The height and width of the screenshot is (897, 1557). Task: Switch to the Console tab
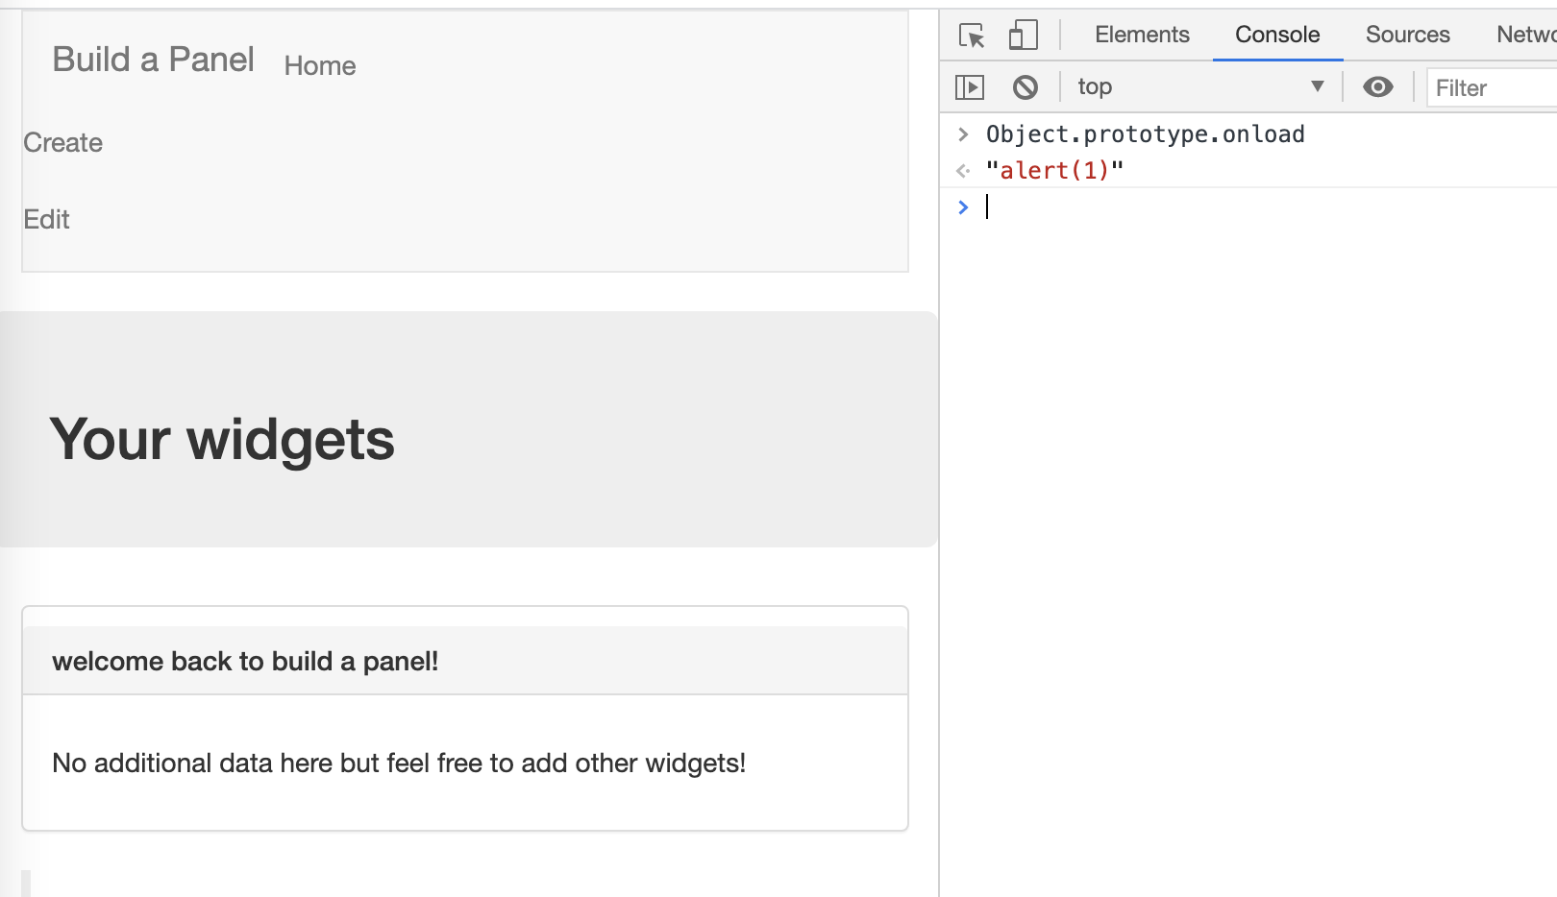(x=1276, y=35)
